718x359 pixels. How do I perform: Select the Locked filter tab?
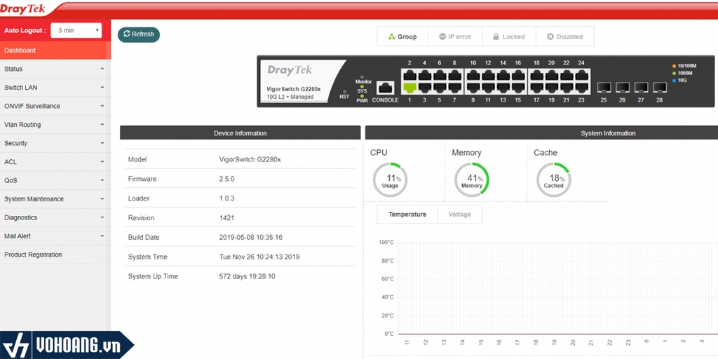click(x=509, y=36)
